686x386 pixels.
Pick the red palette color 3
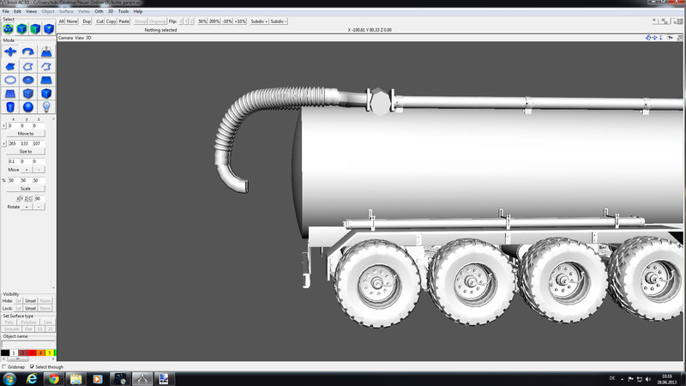(32, 353)
